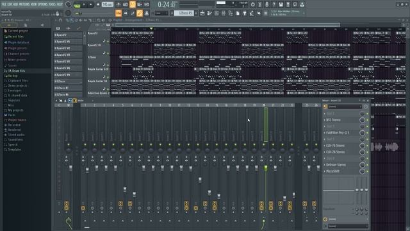Image resolution: width=410 pixels, height=231 pixels.
Task: Click the tempo field showing 145
Action: 107,4
